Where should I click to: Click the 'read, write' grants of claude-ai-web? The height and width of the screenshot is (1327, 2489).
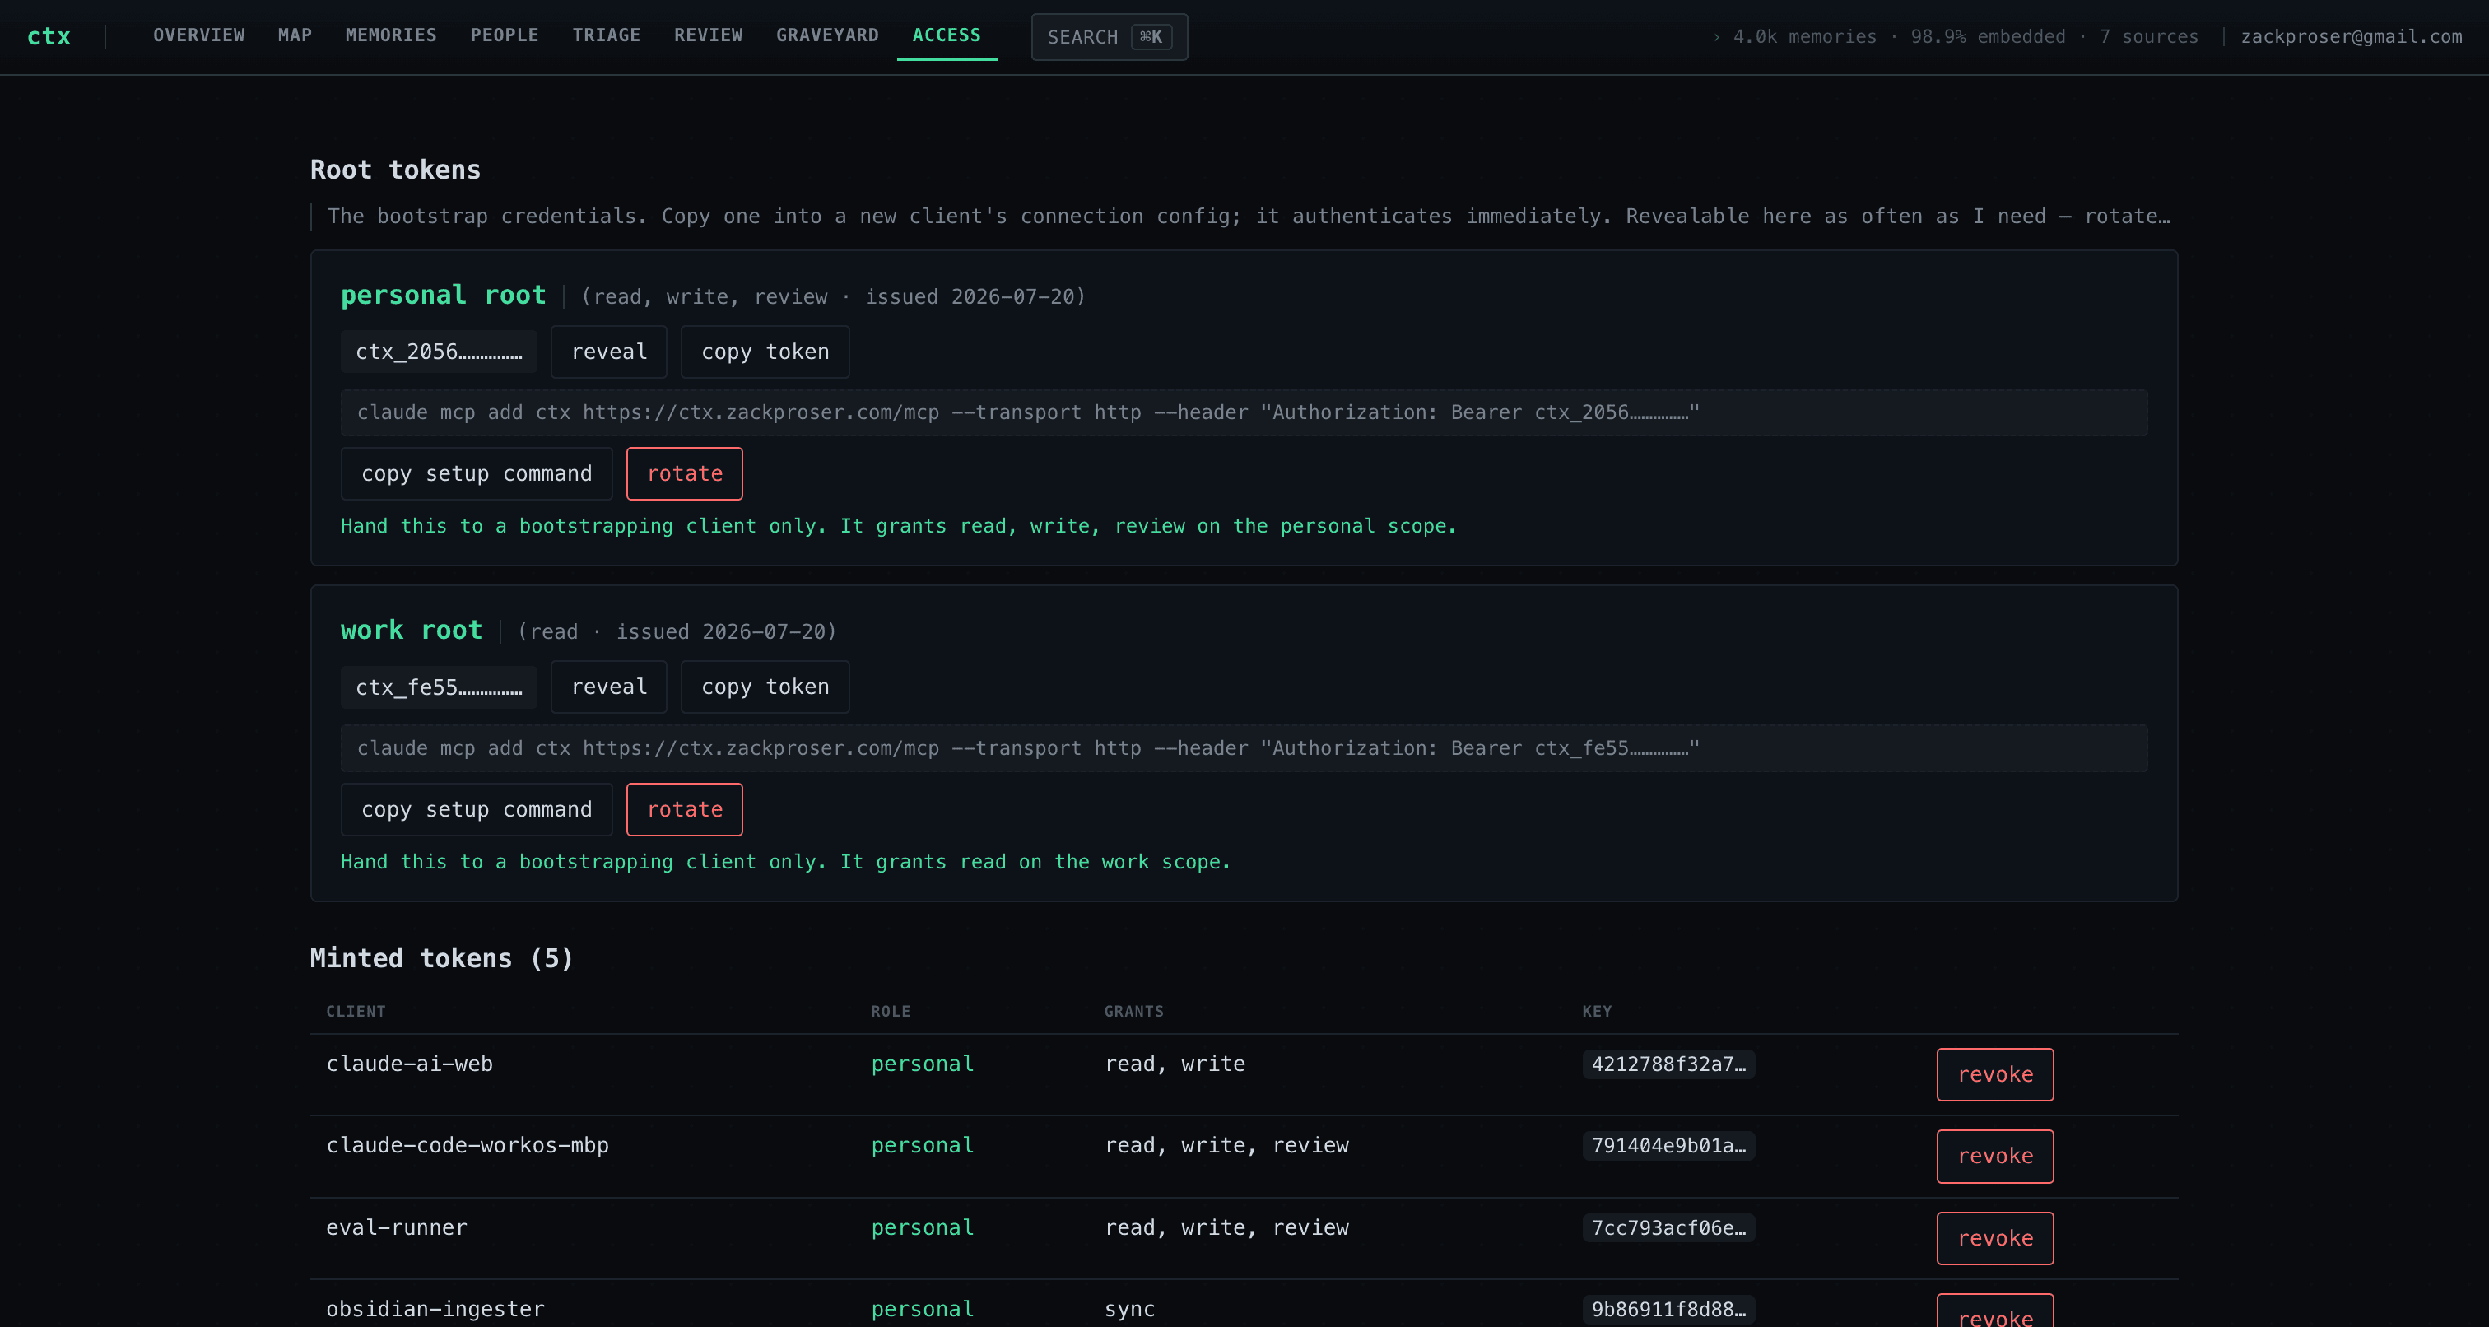tap(1175, 1064)
